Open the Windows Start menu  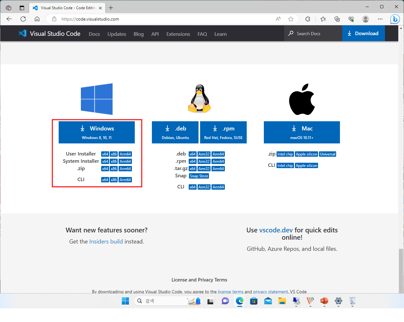[125, 301]
